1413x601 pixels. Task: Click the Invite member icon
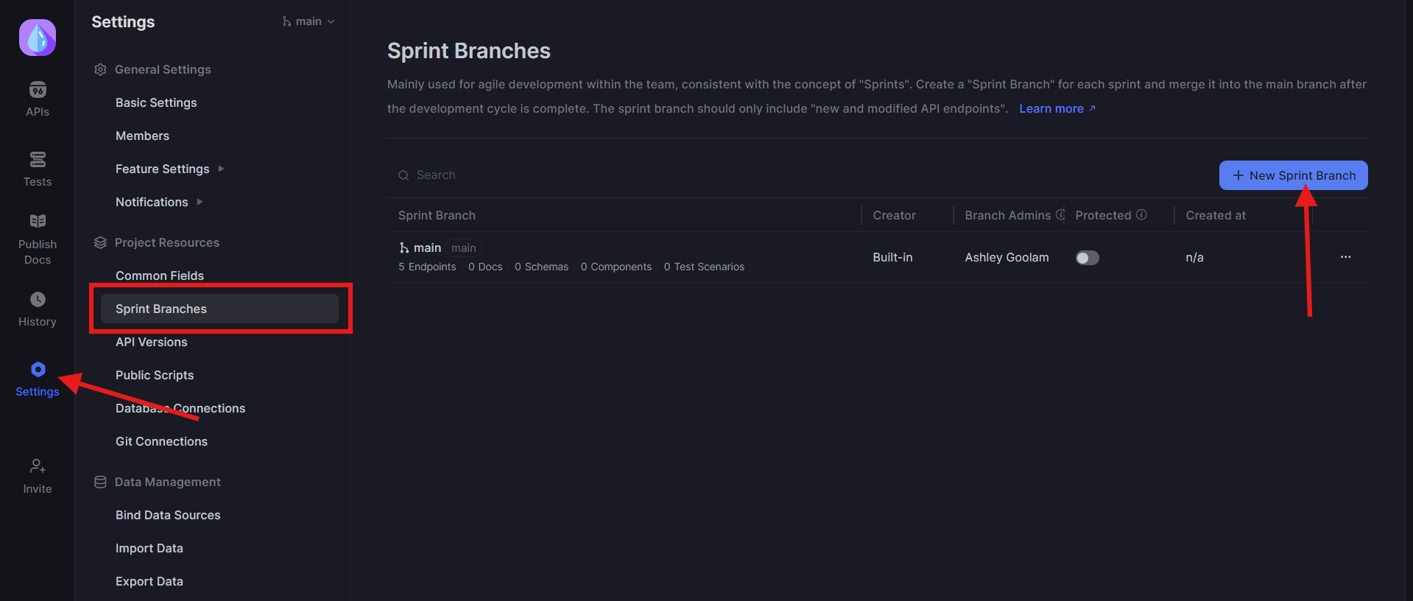coord(38,466)
